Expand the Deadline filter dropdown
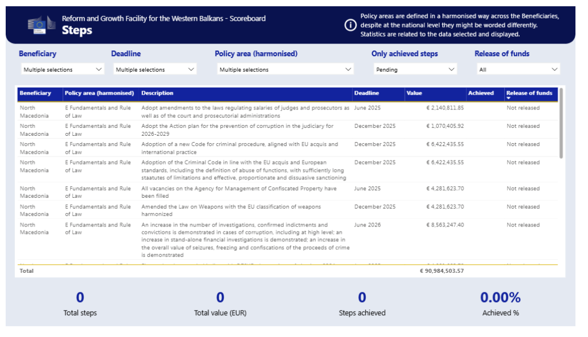Image resolution: width=588 pixels, height=337 pixels. coord(154,69)
